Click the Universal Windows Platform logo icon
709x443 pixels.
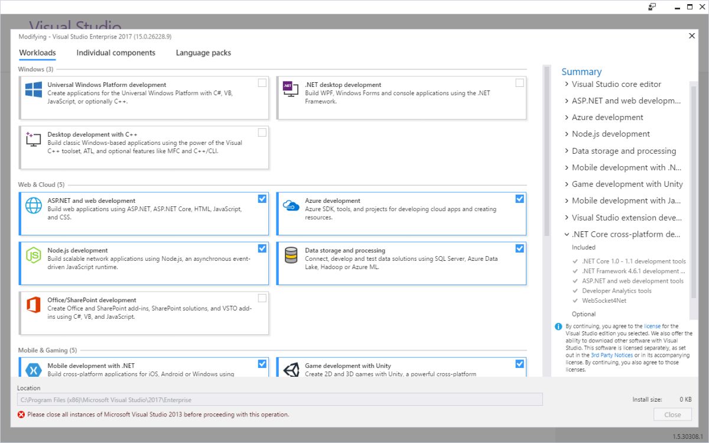point(33,90)
